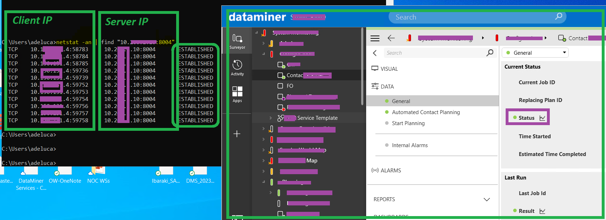Click the element icon of FO in Surveyor tree
Screen dimensions: 606x220
coord(280,86)
